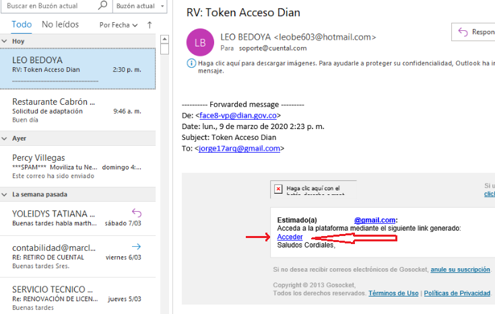
Task: Click the message list scrollbar up arrow
Action: click(164, 39)
